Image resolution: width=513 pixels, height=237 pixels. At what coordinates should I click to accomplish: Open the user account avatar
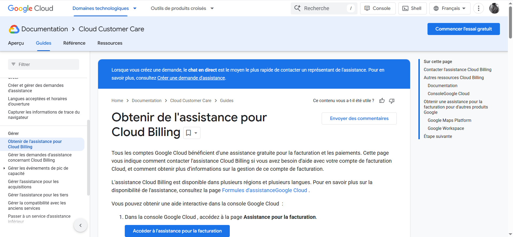(494, 8)
